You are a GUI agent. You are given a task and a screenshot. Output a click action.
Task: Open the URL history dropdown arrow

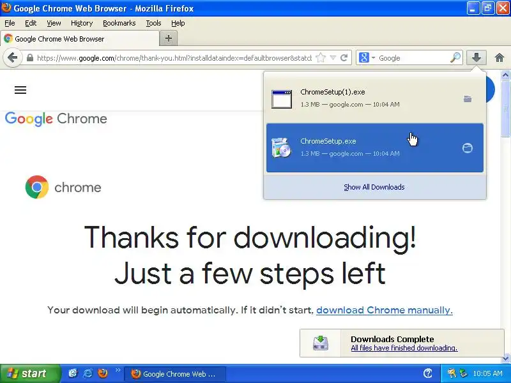click(x=333, y=58)
